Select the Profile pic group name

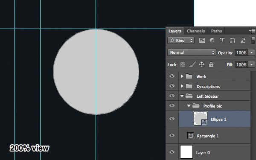tap(212, 106)
